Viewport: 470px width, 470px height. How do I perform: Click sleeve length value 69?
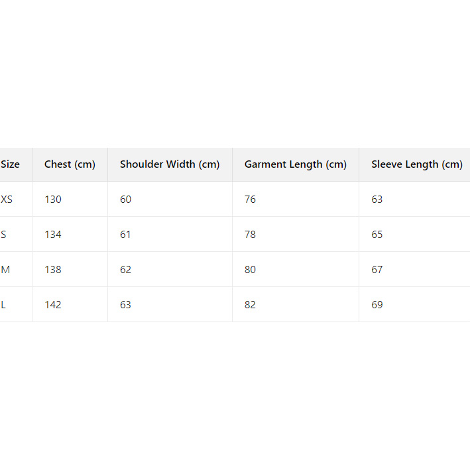[x=377, y=305]
